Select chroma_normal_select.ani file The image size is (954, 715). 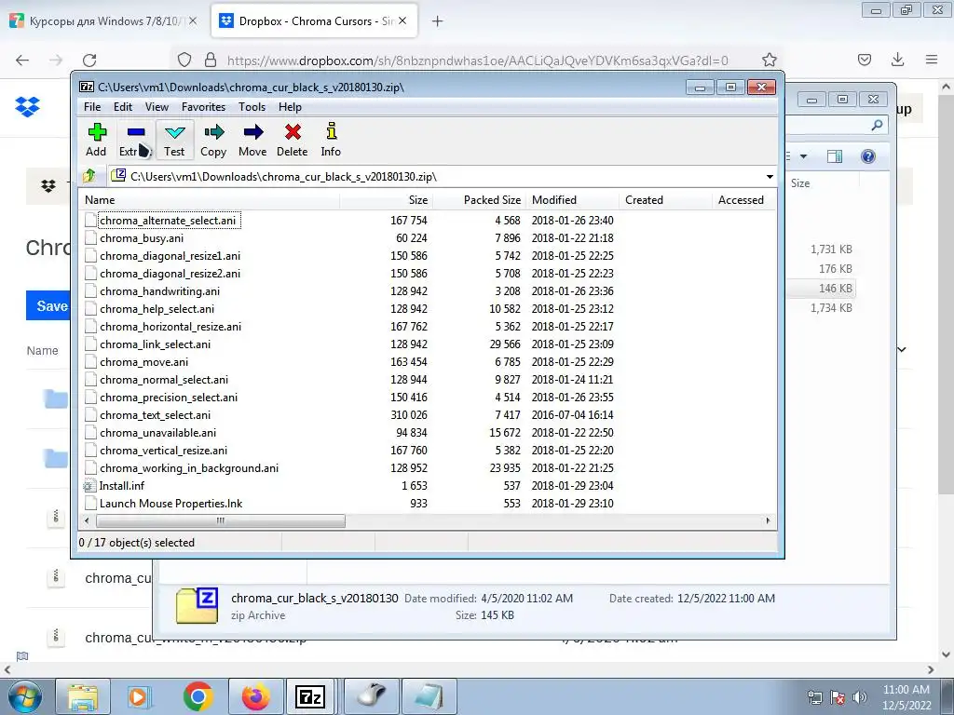click(164, 380)
